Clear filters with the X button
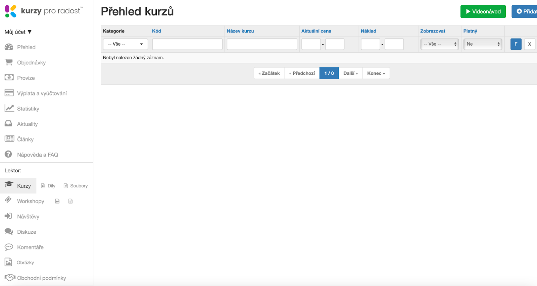Image resolution: width=537 pixels, height=286 pixels. 530,44
